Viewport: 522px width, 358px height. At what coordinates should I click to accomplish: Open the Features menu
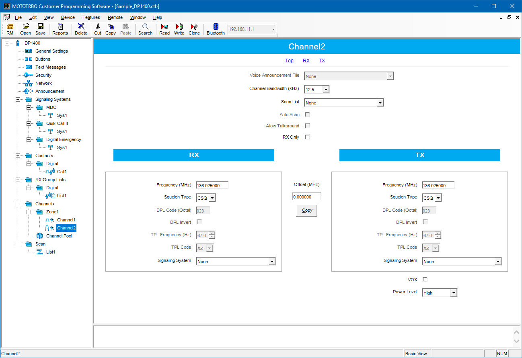click(91, 17)
